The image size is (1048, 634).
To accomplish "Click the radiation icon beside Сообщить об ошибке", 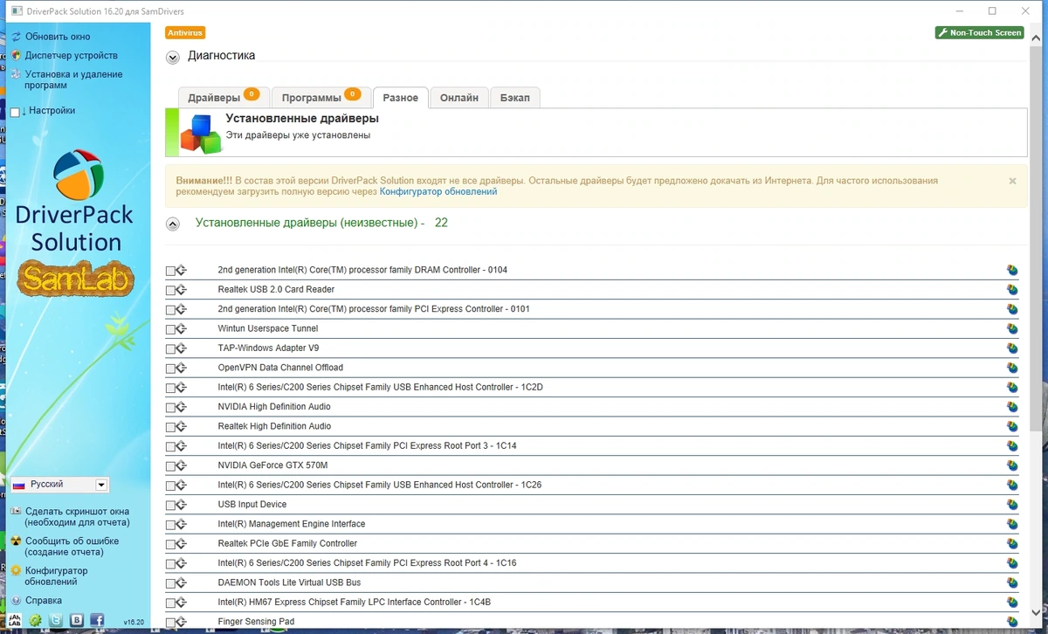I will 16,541.
